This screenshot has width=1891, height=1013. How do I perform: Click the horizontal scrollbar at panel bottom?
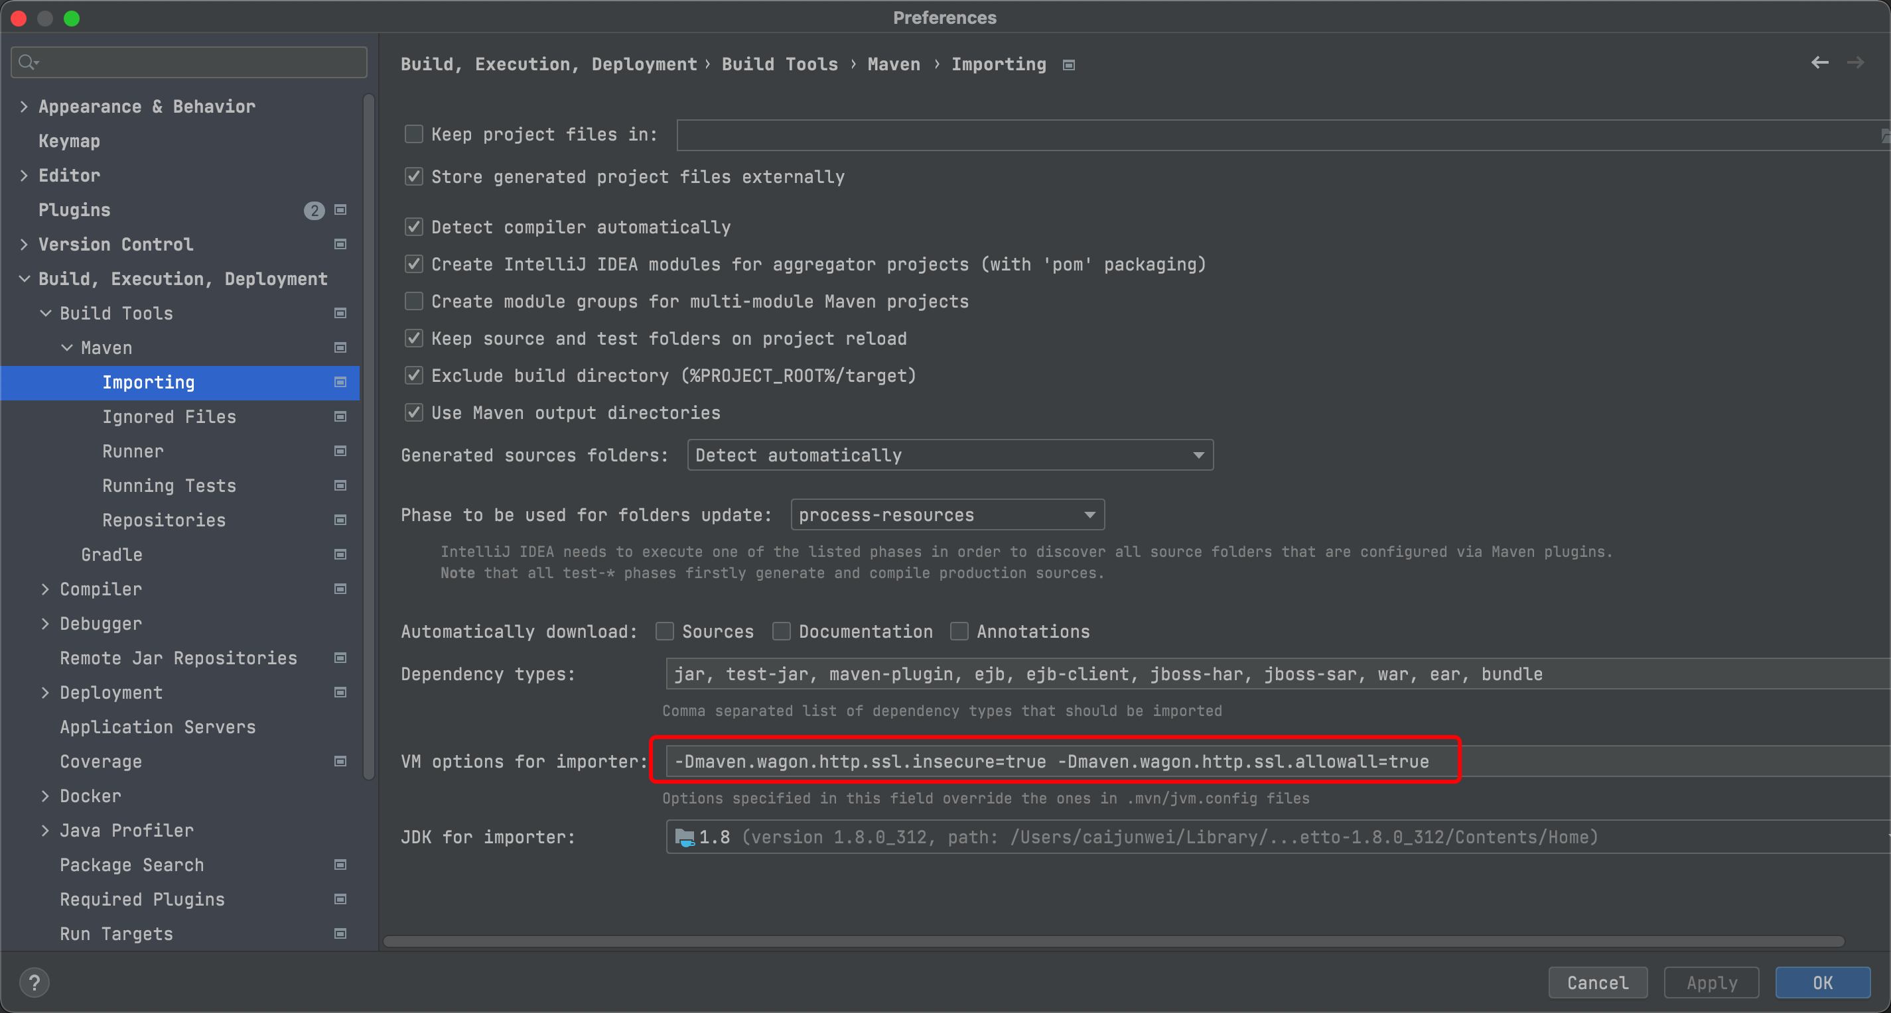click(x=1113, y=941)
